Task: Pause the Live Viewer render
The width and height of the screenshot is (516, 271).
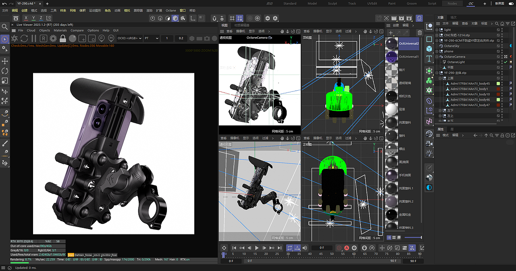Action: 34,38
